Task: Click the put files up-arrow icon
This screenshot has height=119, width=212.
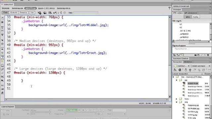Action: tap(190, 70)
